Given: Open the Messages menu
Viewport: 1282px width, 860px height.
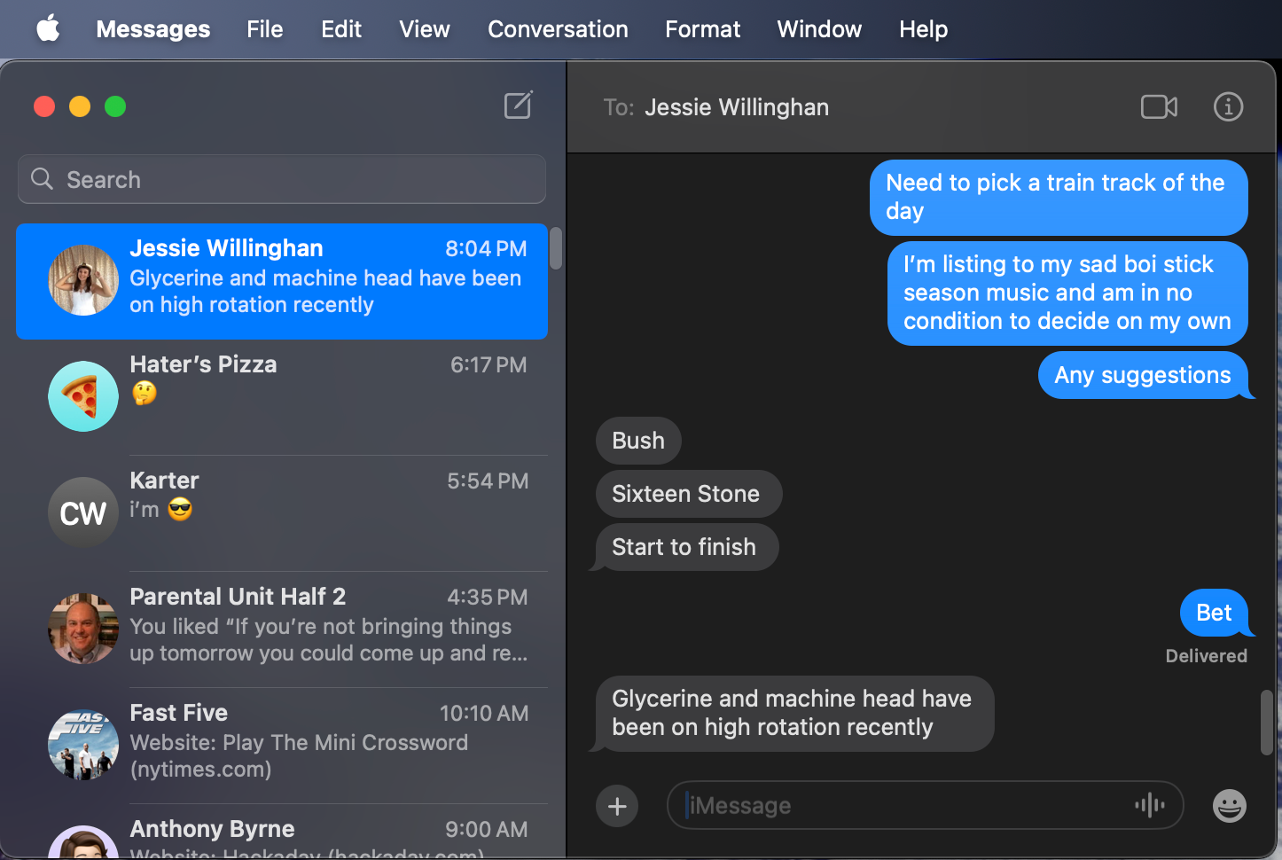Looking at the screenshot, I should click(153, 29).
